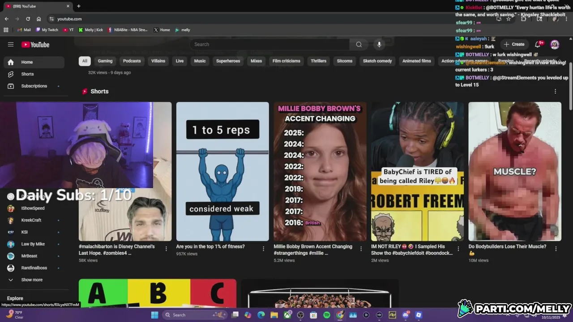
Task: Play the Millie Bobby Brown accent short
Action: [320, 171]
